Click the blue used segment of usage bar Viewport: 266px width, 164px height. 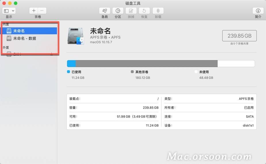click(71, 64)
